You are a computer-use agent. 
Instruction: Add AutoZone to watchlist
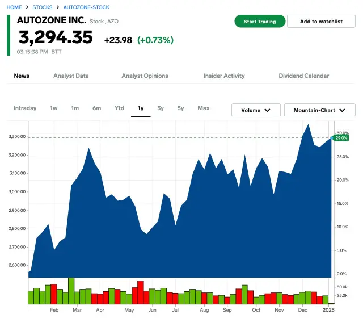pos(321,22)
